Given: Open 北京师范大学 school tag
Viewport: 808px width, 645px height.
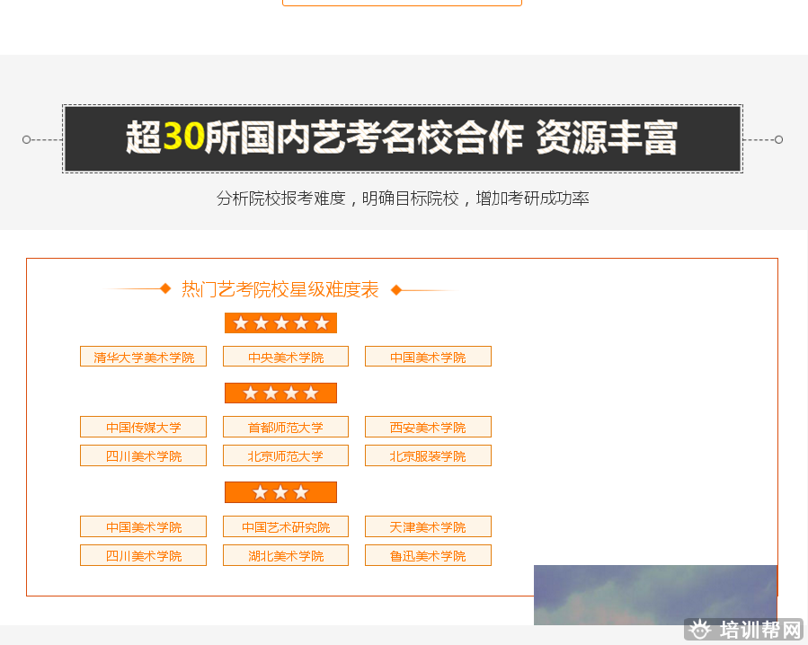Looking at the screenshot, I should coord(286,455).
